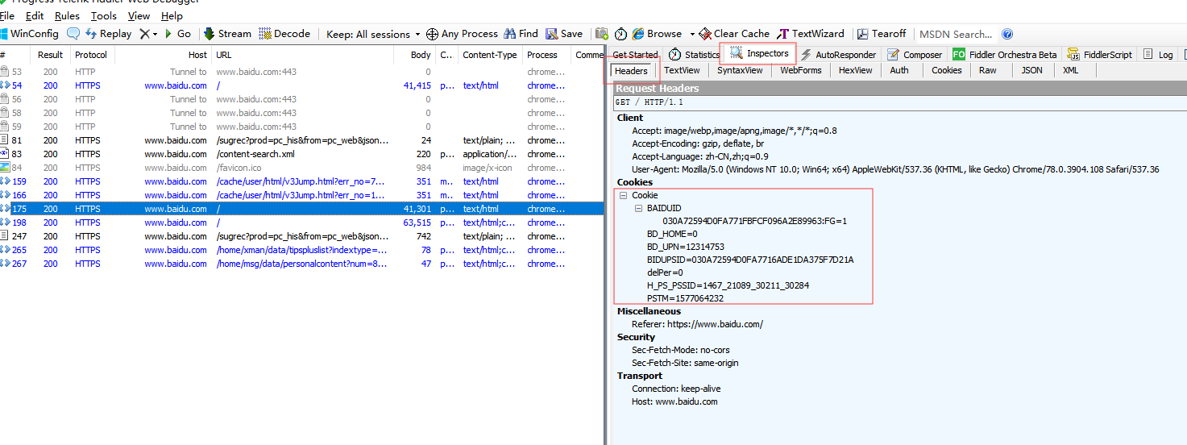Open the Fiddler Orchestra Beta tab
Viewport: 1187px width, 445px height.
[x=1005, y=55]
